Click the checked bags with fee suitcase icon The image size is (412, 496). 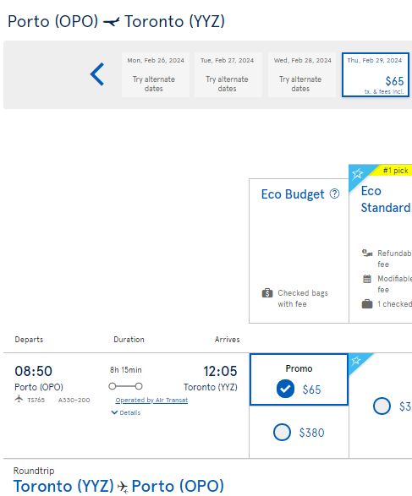pyautogui.click(x=267, y=293)
